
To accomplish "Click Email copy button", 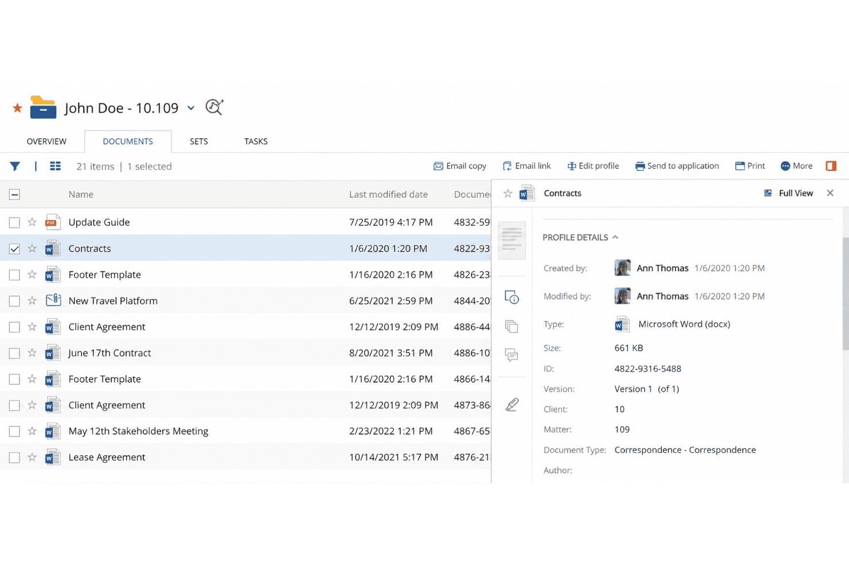I will [460, 166].
